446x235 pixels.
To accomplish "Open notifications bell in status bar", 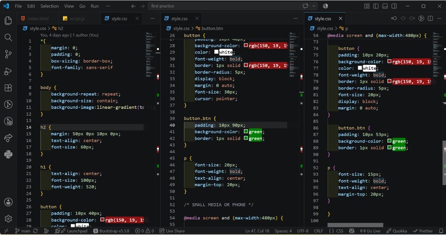I will click(x=441, y=231).
